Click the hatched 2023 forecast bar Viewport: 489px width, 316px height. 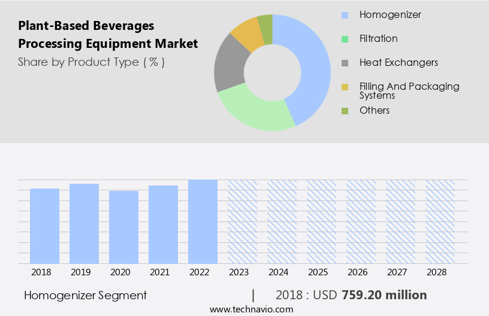pos(242,221)
